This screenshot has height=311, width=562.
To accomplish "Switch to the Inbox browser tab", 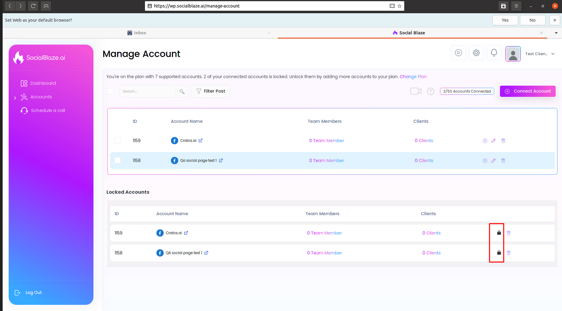I will click(137, 33).
